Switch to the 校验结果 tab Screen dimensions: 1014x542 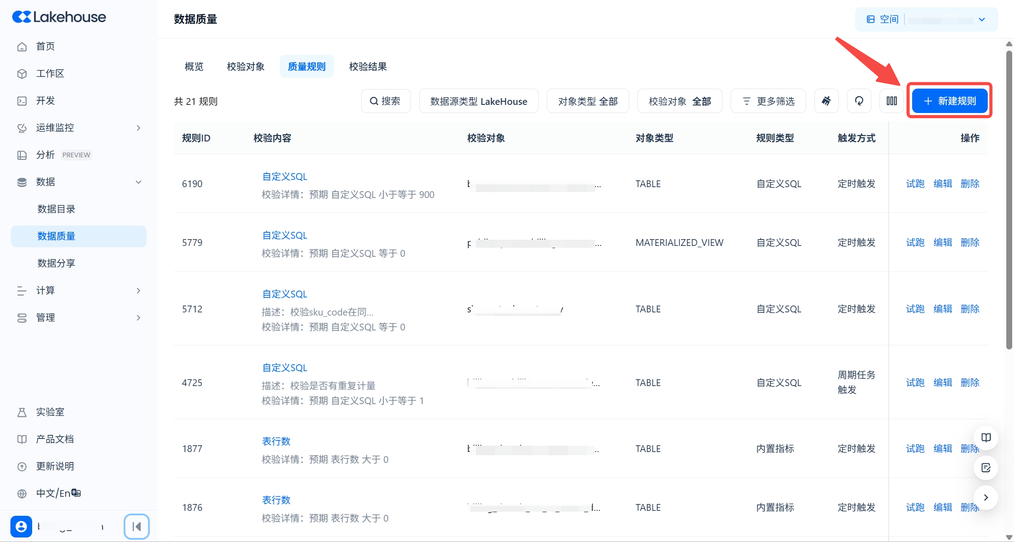[368, 66]
